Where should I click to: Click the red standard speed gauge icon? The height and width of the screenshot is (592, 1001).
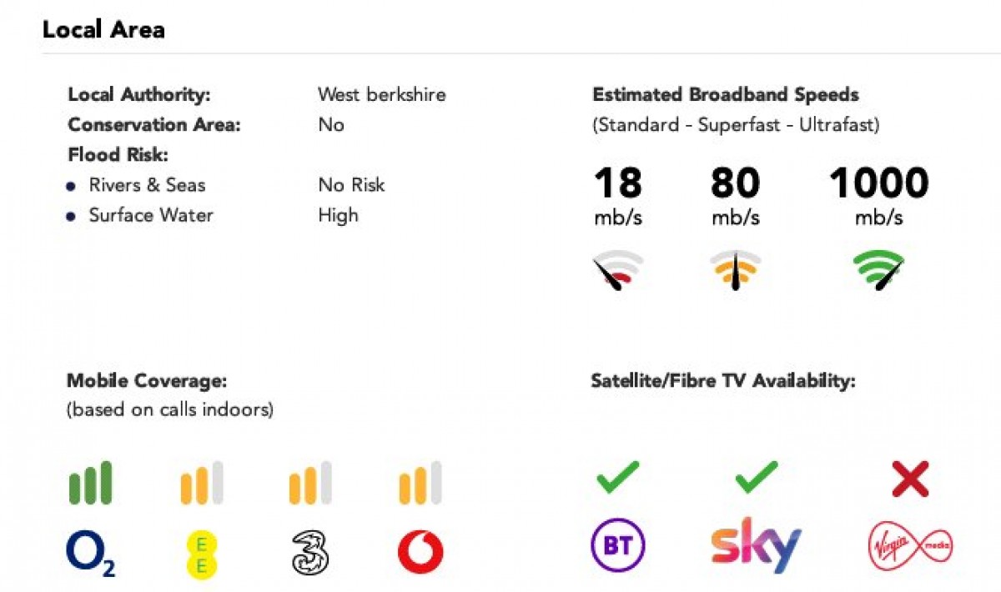[x=618, y=270]
